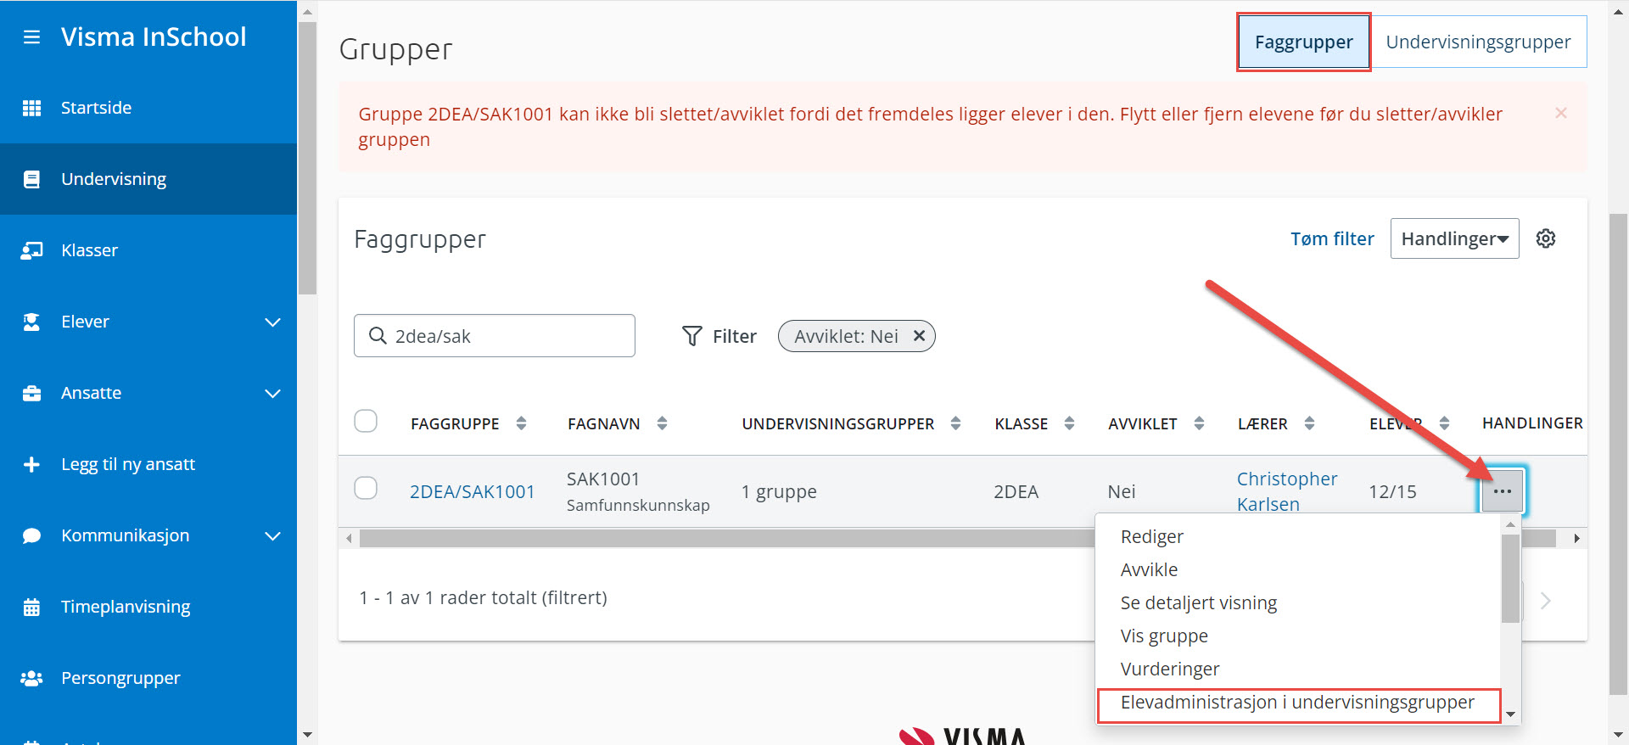This screenshot has height=745, width=1629.
Task: Expand the Ansatte submenu chevron
Action: [272, 393]
